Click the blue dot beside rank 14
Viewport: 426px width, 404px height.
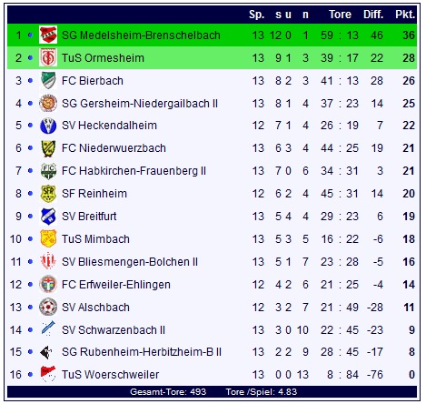point(30,329)
